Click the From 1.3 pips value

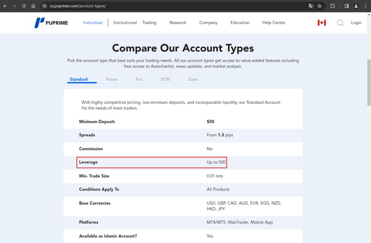coord(220,135)
